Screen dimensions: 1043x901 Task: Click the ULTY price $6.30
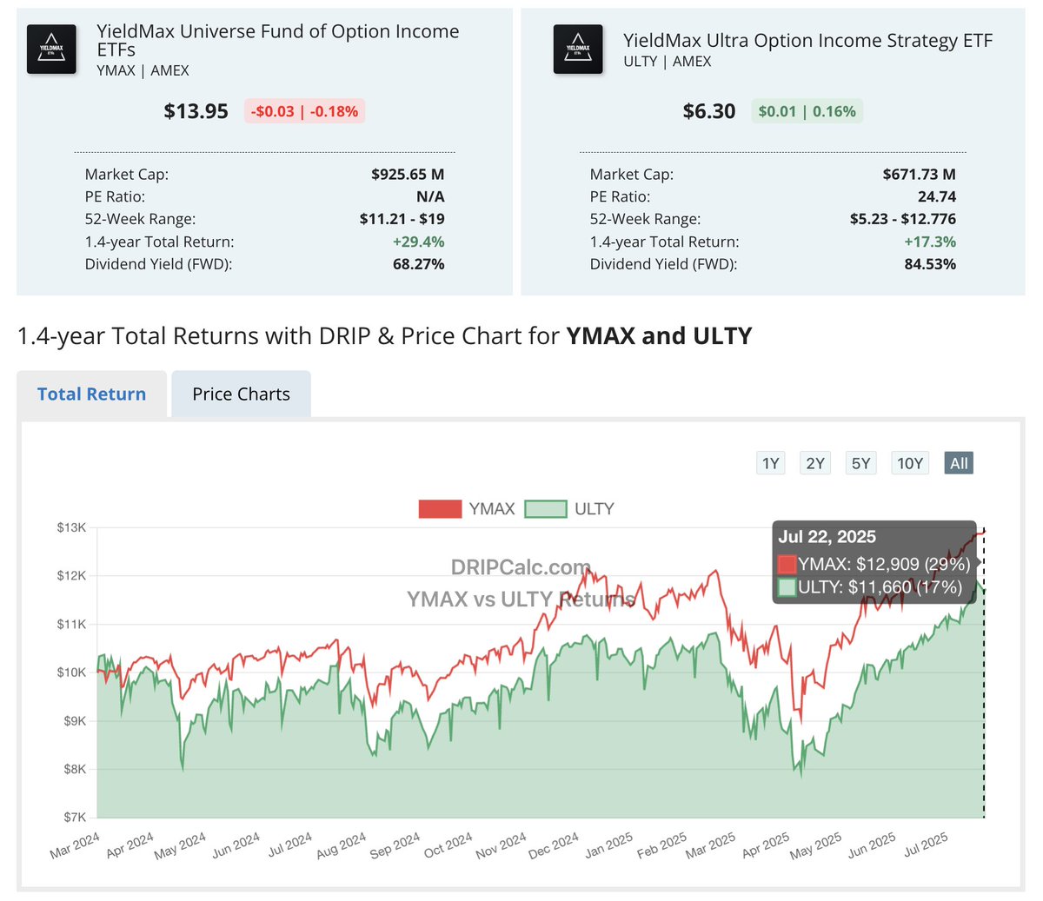pyautogui.click(x=709, y=111)
